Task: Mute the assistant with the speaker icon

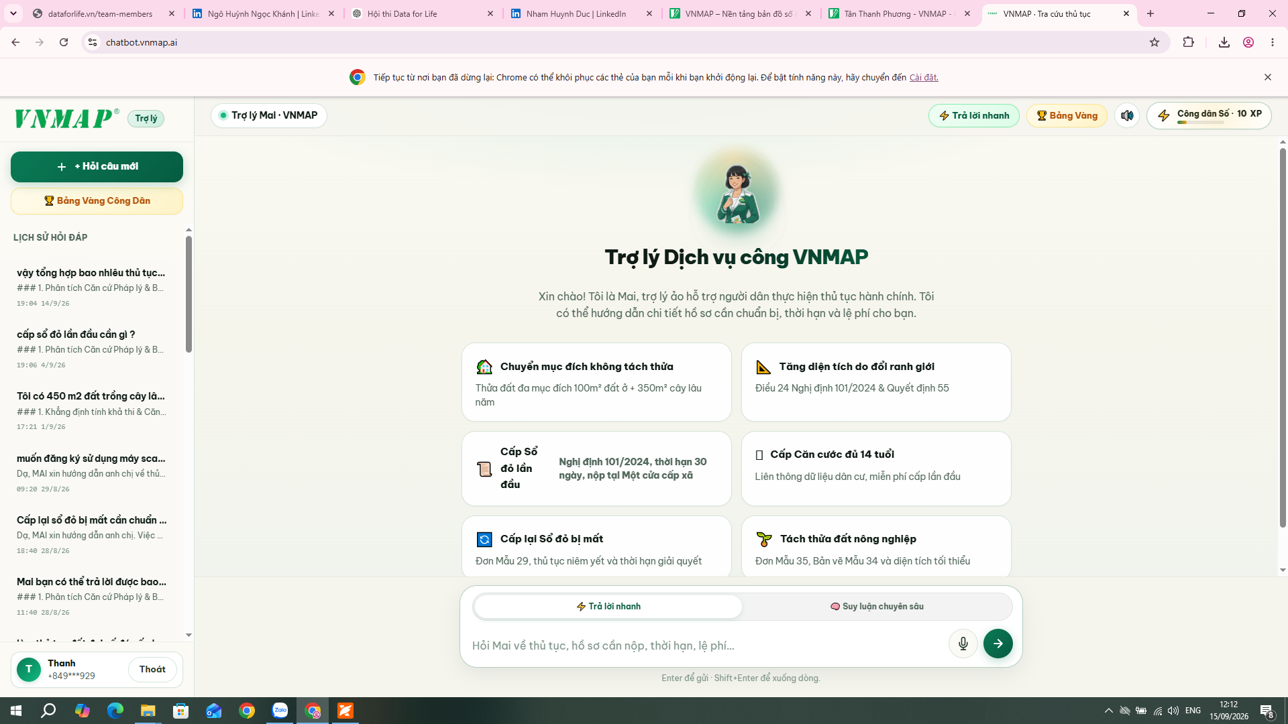Action: (x=1127, y=115)
